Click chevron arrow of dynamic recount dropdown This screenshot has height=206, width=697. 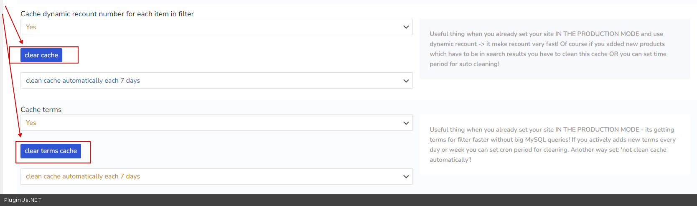pos(406,27)
